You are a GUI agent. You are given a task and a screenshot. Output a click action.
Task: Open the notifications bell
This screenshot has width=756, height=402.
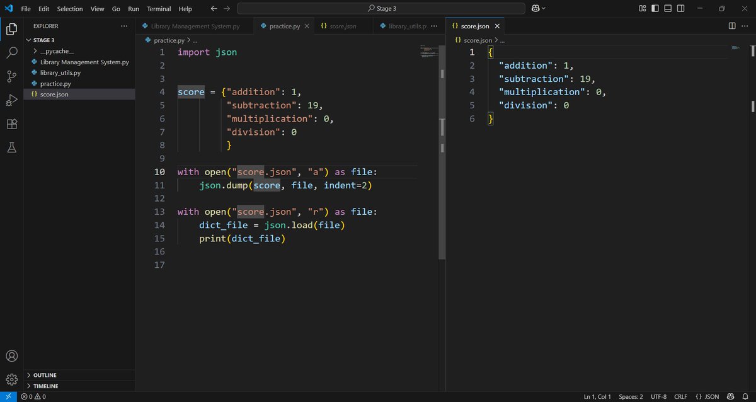[x=745, y=396]
